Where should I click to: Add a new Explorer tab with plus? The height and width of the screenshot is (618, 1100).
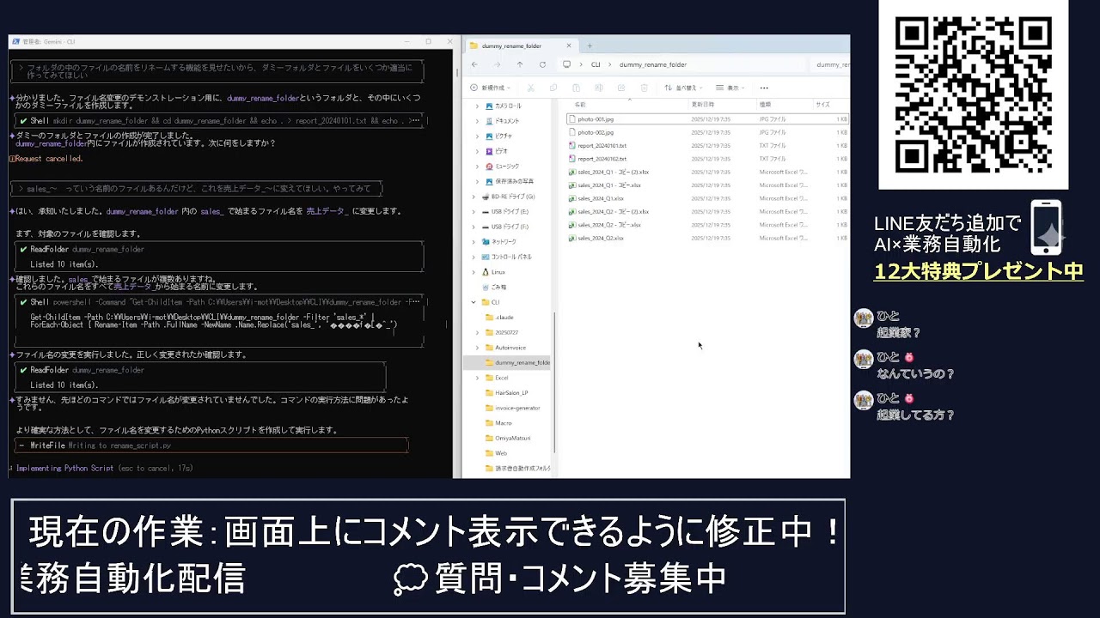[590, 45]
